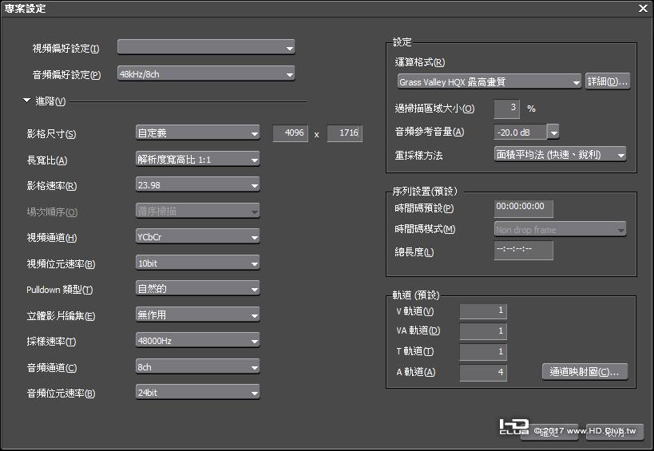
Task: Open the 重採樣方法 dropdown
Action: (x=560, y=155)
